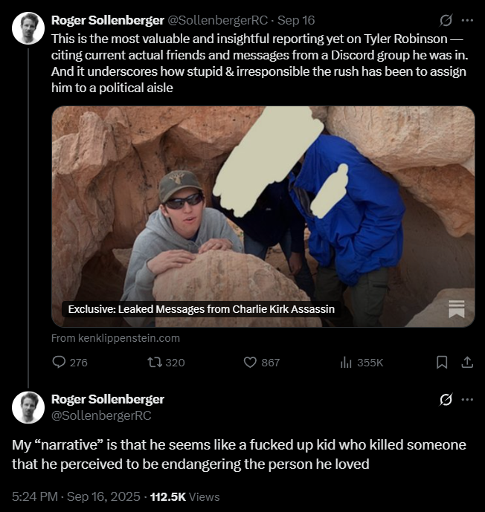Open the Roger Sollenberger name on first tweet
This screenshot has width=485, height=512.
[108, 20]
